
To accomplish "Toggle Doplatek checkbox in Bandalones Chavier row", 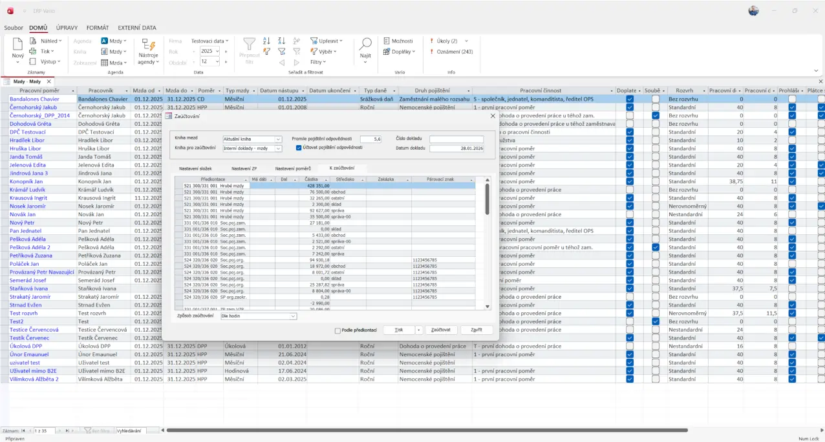I will click(630, 99).
